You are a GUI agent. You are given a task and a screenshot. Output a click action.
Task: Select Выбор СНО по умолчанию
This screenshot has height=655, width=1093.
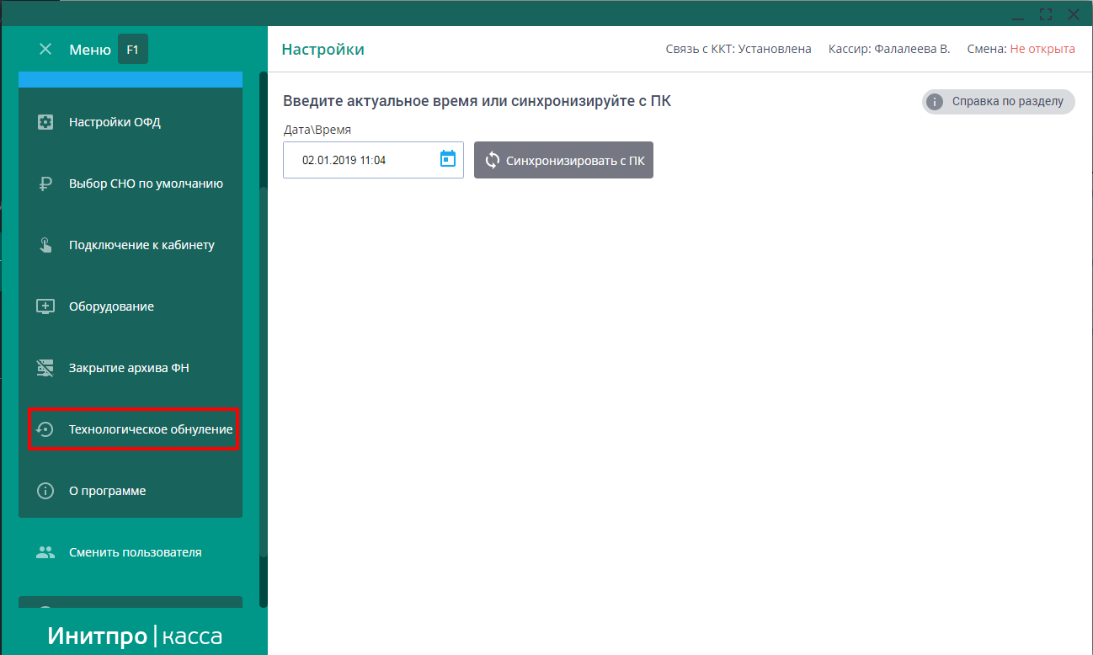tap(131, 184)
